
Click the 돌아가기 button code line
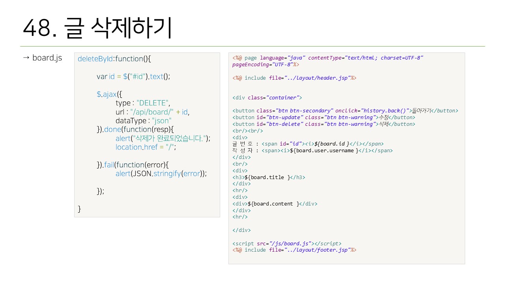[x=345, y=111]
